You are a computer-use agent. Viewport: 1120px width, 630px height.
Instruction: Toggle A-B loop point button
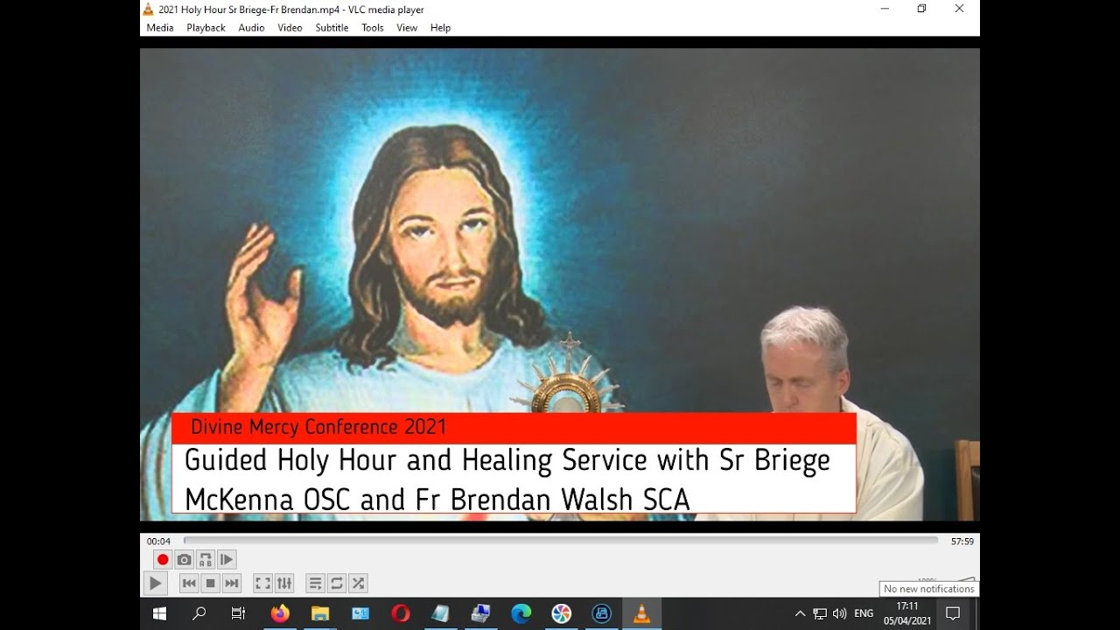click(x=205, y=560)
